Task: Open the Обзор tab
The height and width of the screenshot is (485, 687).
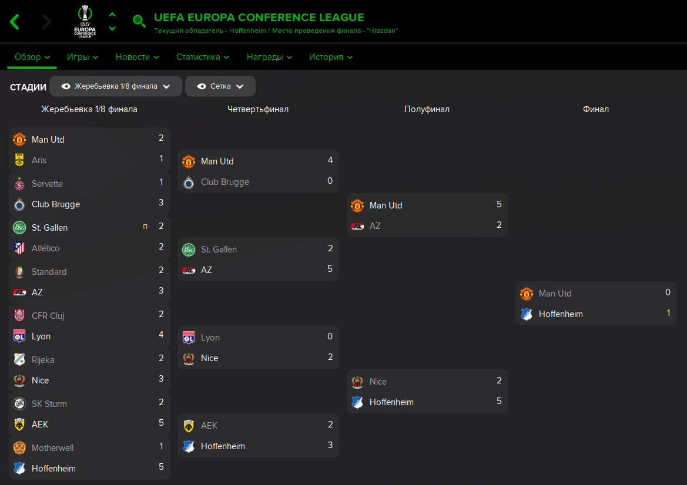Action: [x=32, y=57]
